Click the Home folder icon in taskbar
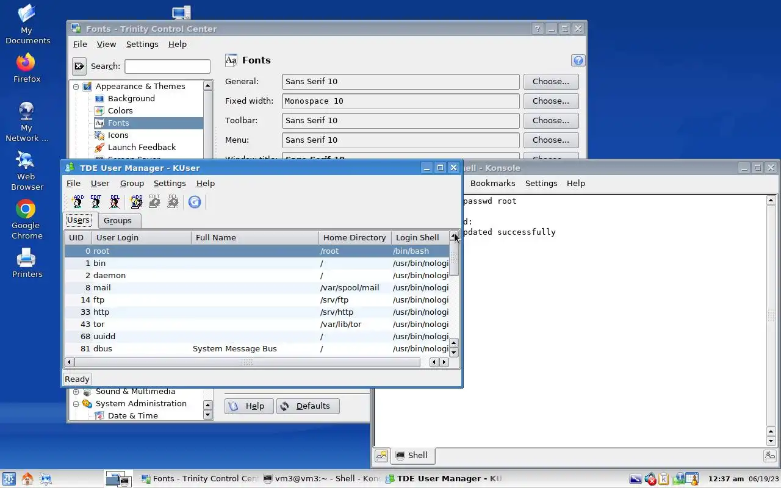The width and height of the screenshot is (781, 488). click(27, 479)
